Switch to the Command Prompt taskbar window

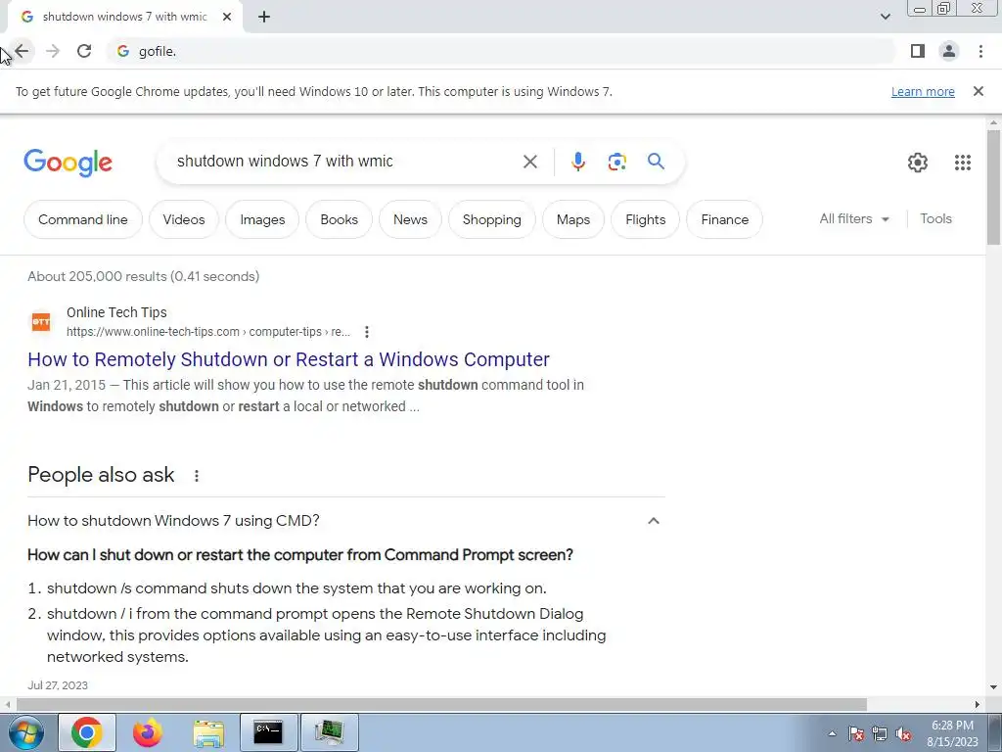268,732
